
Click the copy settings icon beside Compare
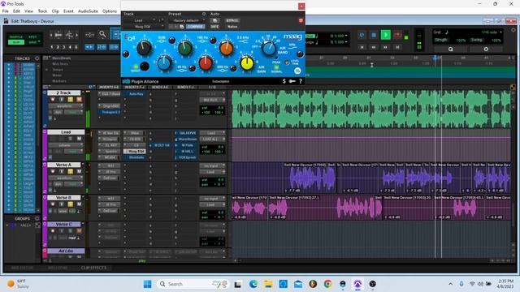[182, 27]
